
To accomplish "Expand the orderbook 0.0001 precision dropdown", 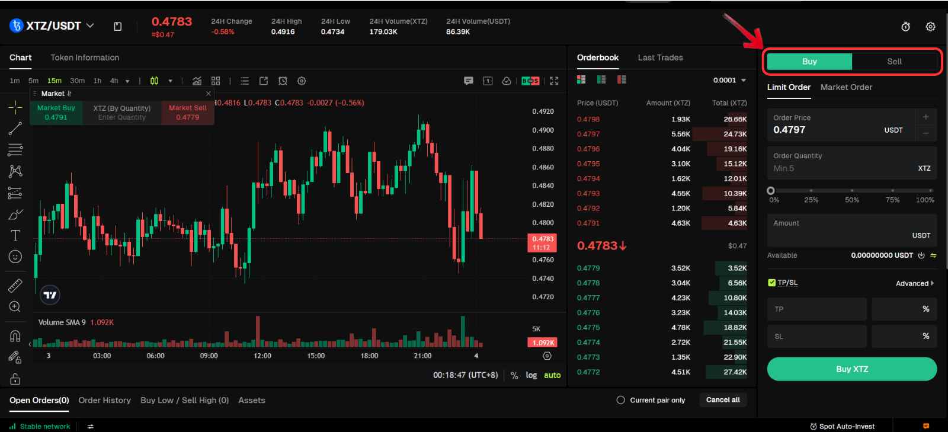I will (730, 81).
